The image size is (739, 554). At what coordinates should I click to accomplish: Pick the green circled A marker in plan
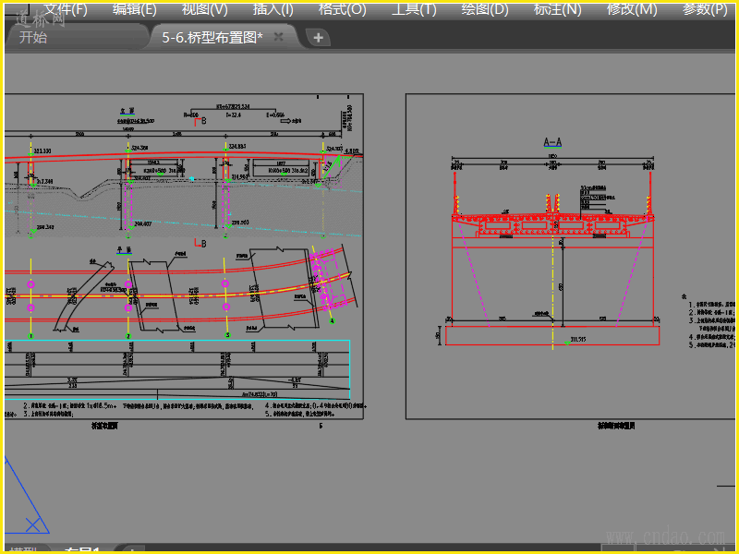[332, 320]
